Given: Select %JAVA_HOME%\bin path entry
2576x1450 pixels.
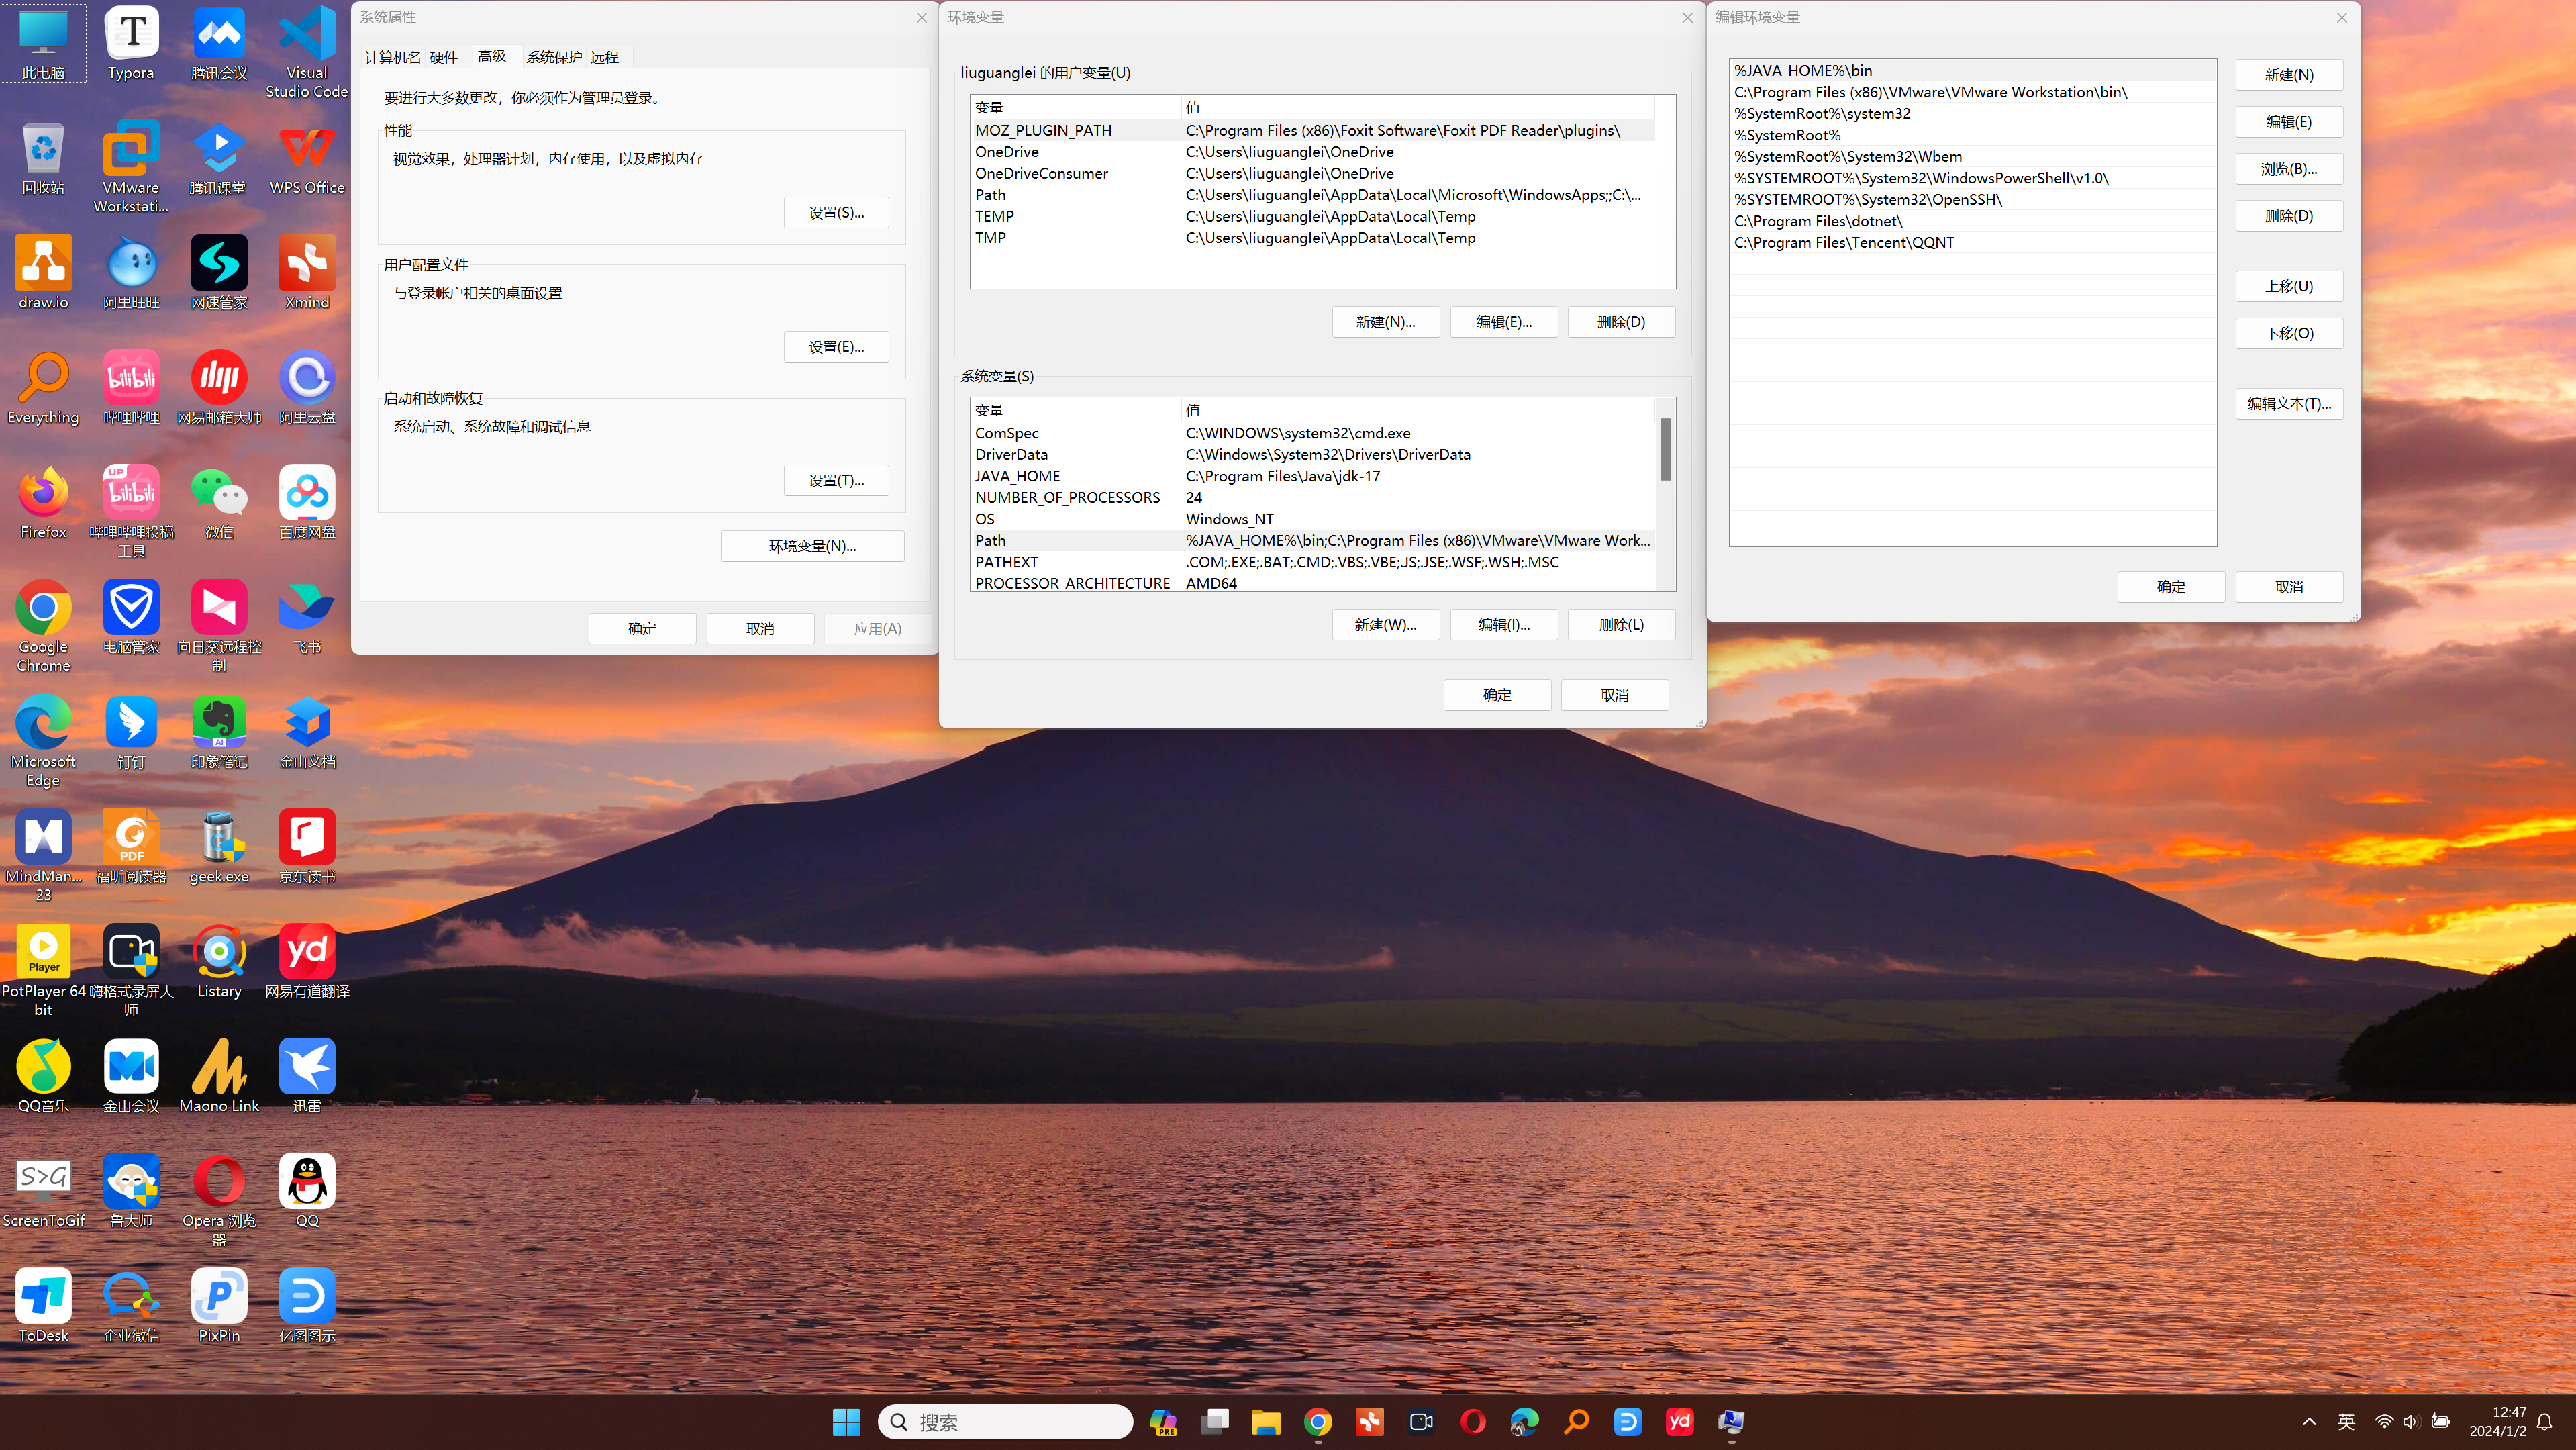Looking at the screenshot, I should [x=1972, y=71].
